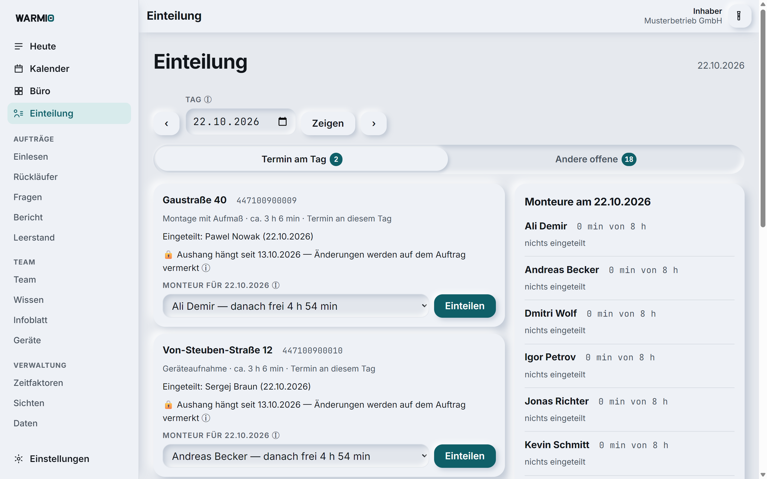Viewport: 767px width, 479px height.
Task: Select Igor Petrov in Monteure list
Action: click(x=550, y=357)
